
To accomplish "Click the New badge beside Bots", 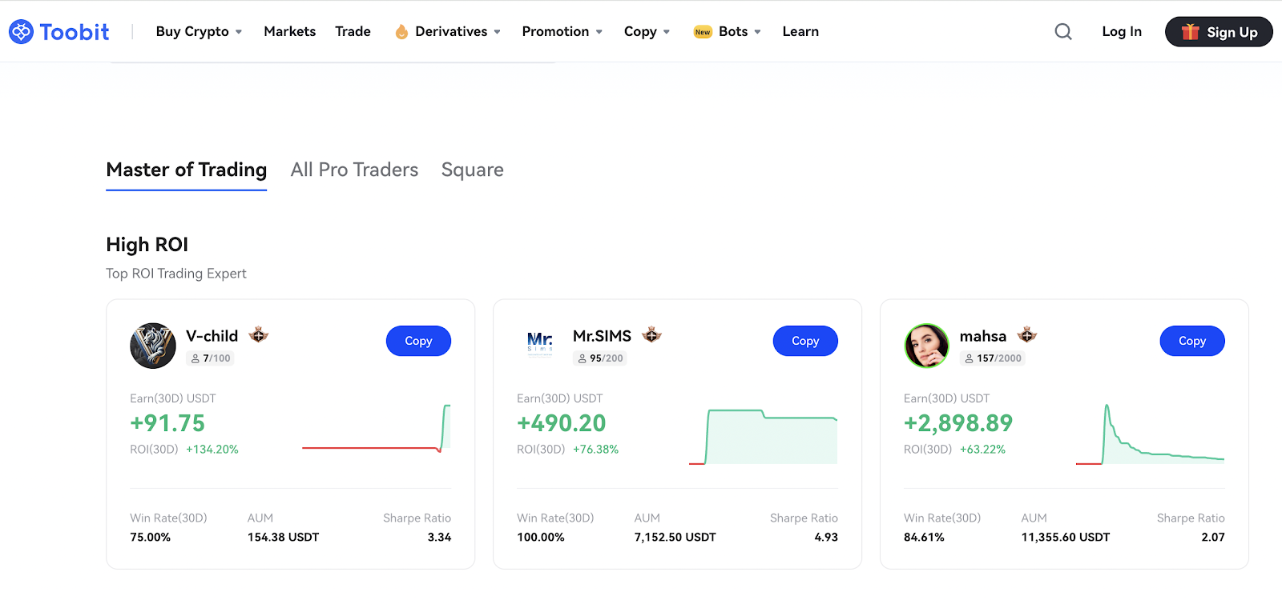I will pyautogui.click(x=703, y=32).
